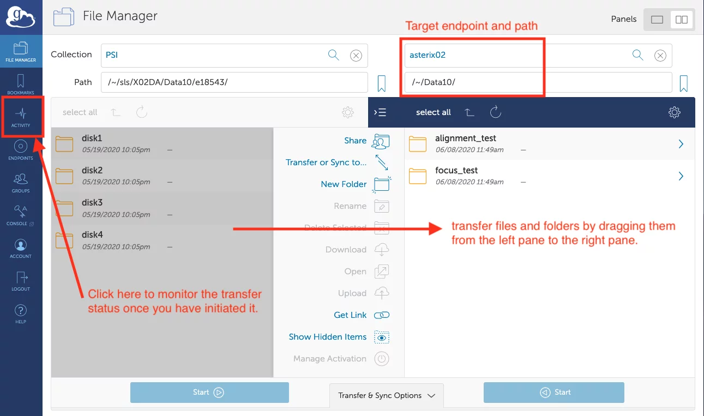The height and width of the screenshot is (416, 704).
Task: Select the disk2 folder
Action: (x=162, y=176)
